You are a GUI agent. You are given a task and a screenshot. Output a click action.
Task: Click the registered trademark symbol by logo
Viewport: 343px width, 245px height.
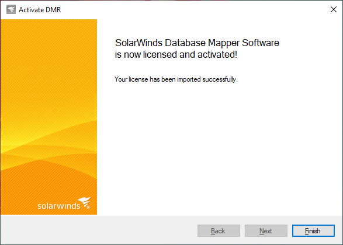click(x=88, y=207)
